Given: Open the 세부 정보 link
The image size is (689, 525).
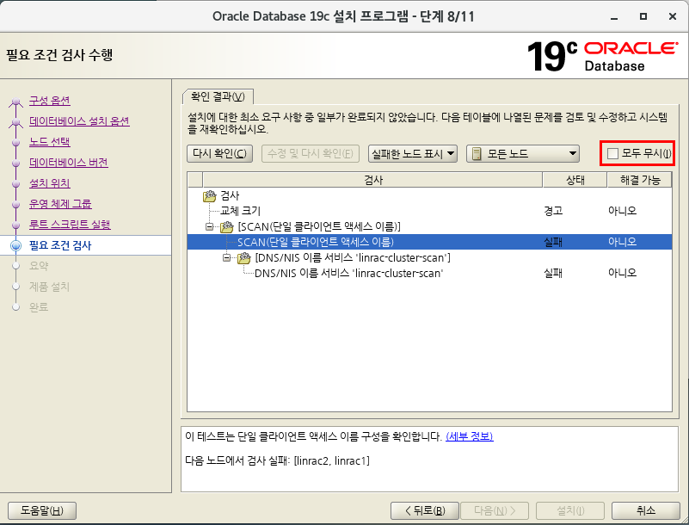Looking at the screenshot, I should point(470,436).
